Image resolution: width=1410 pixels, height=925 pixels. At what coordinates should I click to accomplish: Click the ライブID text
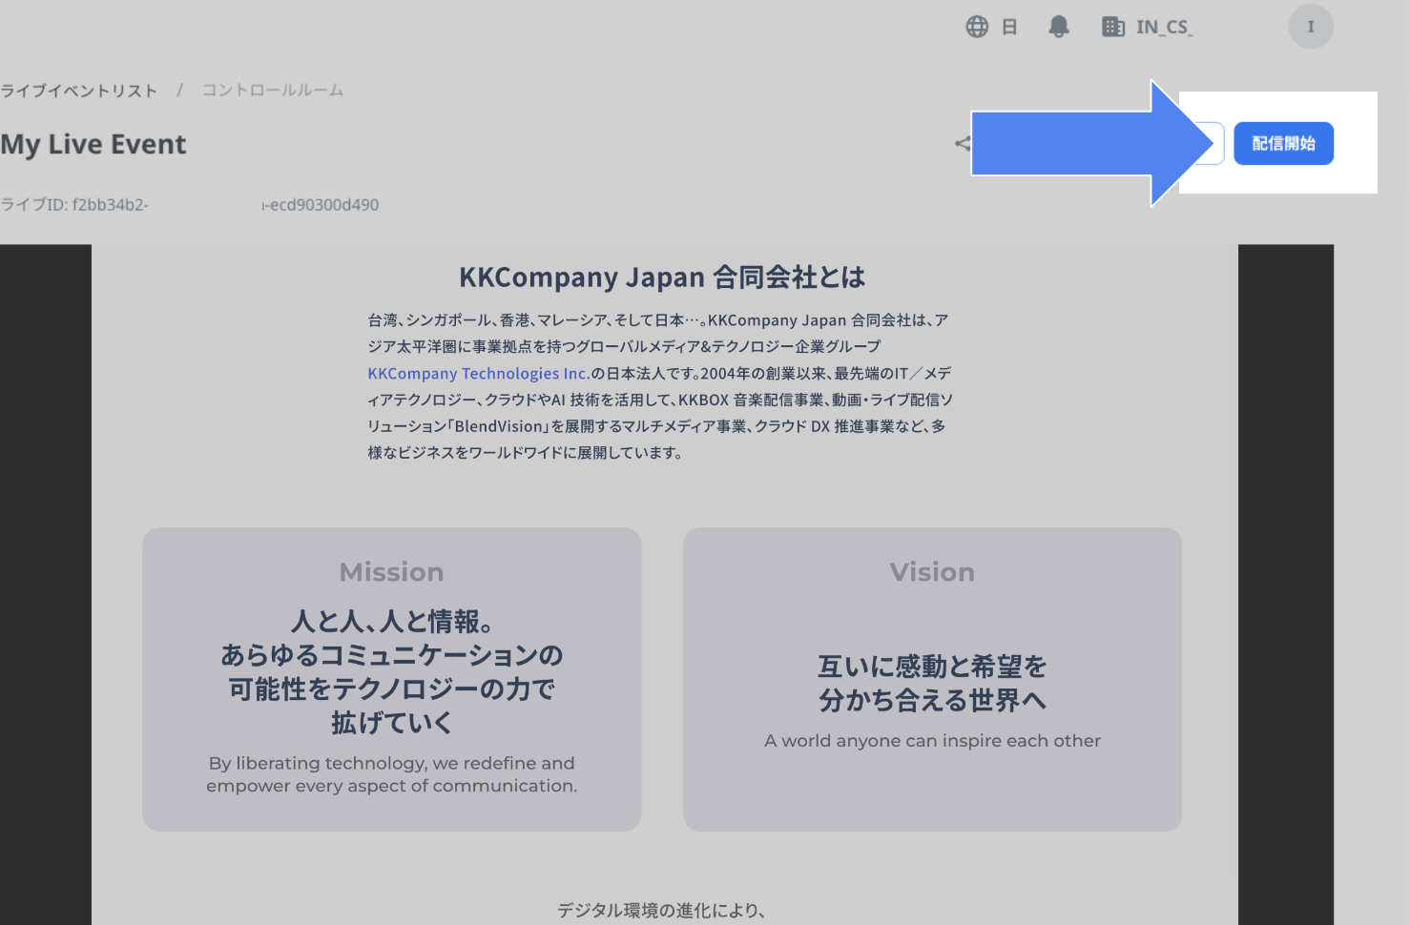190,205
